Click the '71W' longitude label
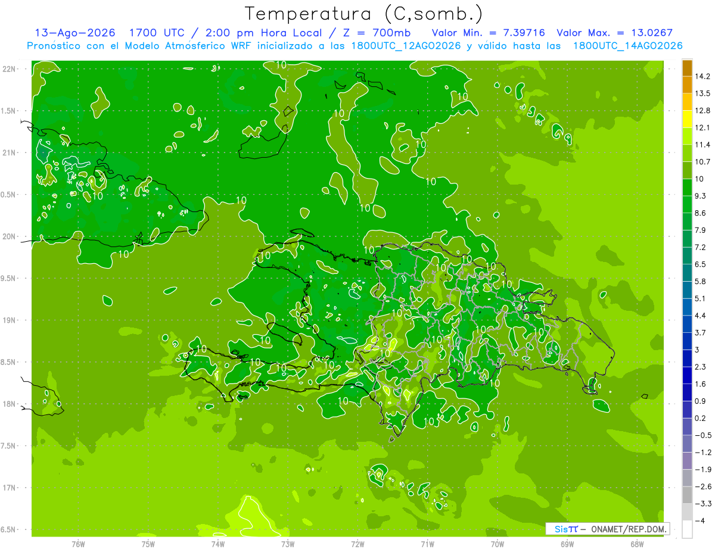This screenshot has width=715, height=552. pyautogui.click(x=427, y=544)
